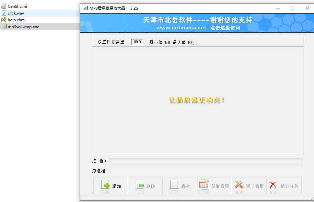Click the help.chm help file icon
The height and width of the screenshot is (202, 314).
[x=4, y=20]
